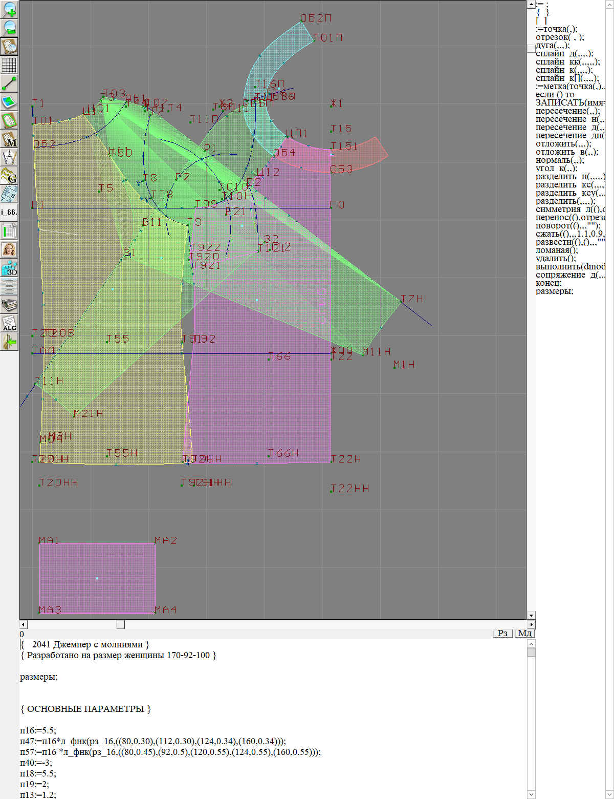Click the canvas vertical scrollbar down arrow

click(x=531, y=615)
